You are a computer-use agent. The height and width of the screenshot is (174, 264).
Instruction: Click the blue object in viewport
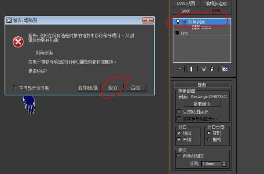(x=29, y=105)
